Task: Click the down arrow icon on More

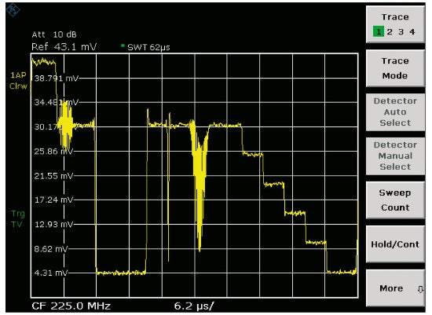Action: 420,289
